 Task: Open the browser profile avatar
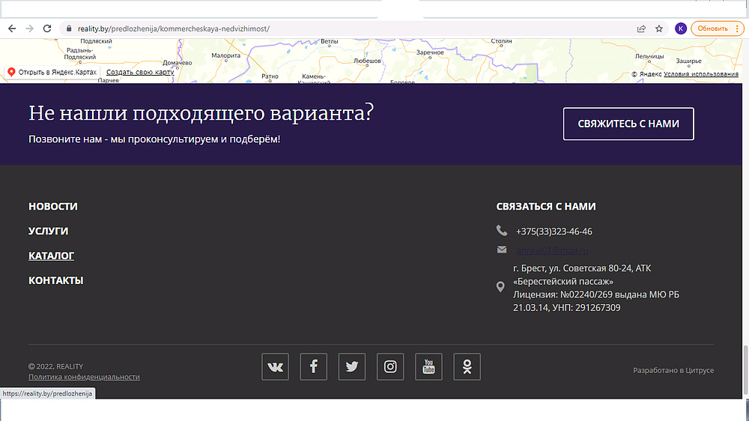680,28
